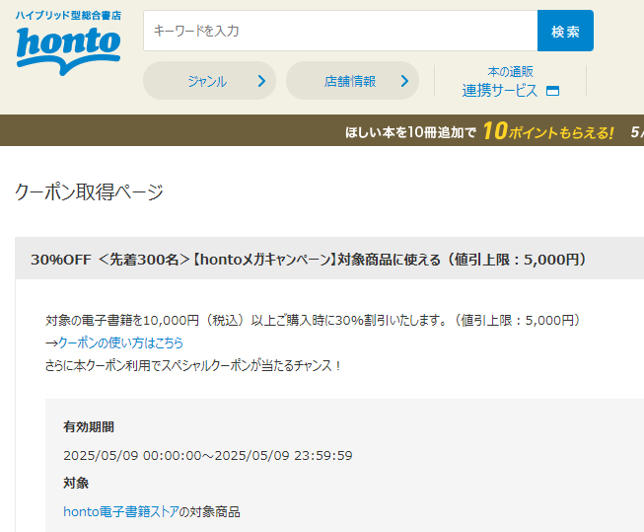The width and height of the screenshot is (644, 532).
Task: Click the chevron arrow in ジャンル button
Action: pyautogui.click(x=261, y=81)
